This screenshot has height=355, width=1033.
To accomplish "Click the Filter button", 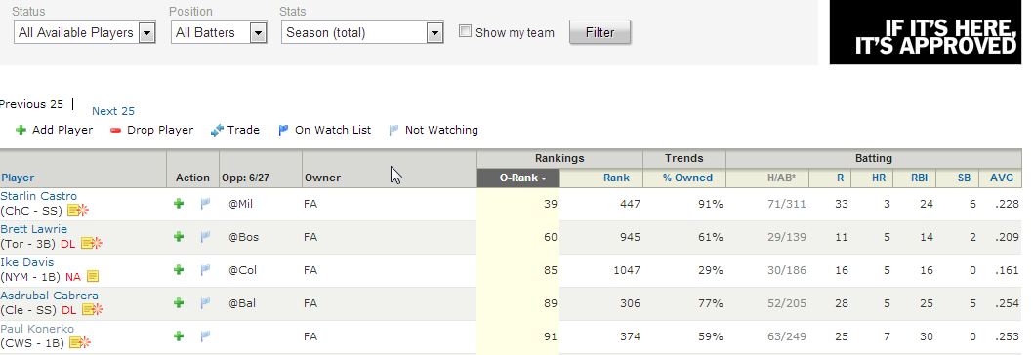I will tap(599, 32).
